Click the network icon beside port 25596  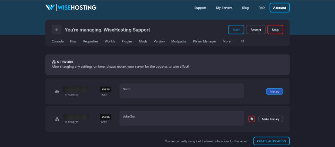(x=57, y=119)
